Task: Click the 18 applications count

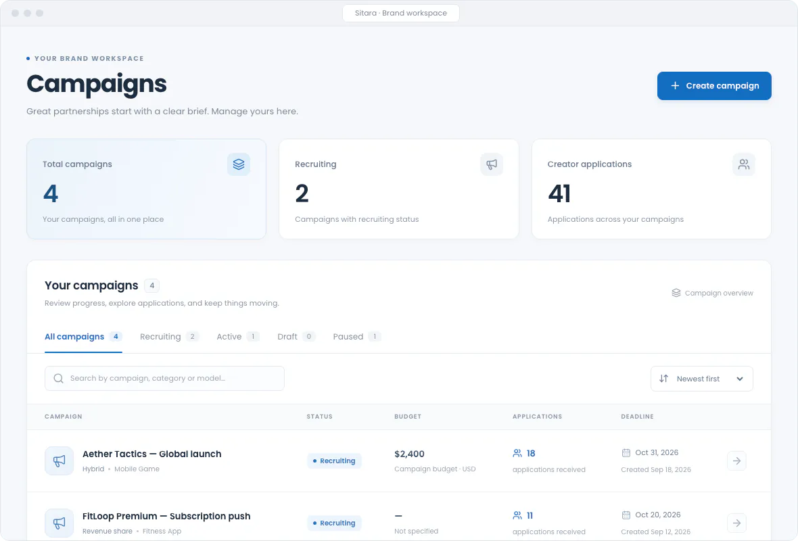Action: (x=531, y=453)
